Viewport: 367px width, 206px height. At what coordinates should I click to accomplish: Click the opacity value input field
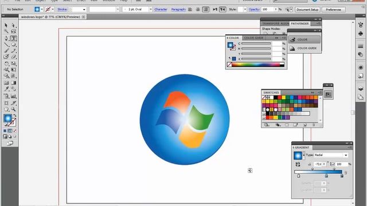tap(268, 9)
